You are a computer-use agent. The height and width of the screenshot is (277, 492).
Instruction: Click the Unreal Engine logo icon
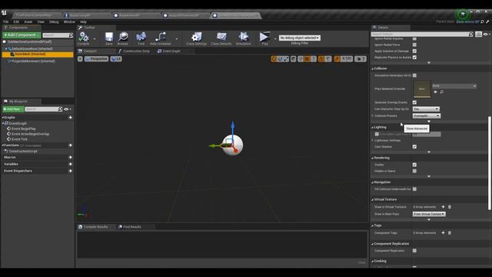tap(4, 13)
